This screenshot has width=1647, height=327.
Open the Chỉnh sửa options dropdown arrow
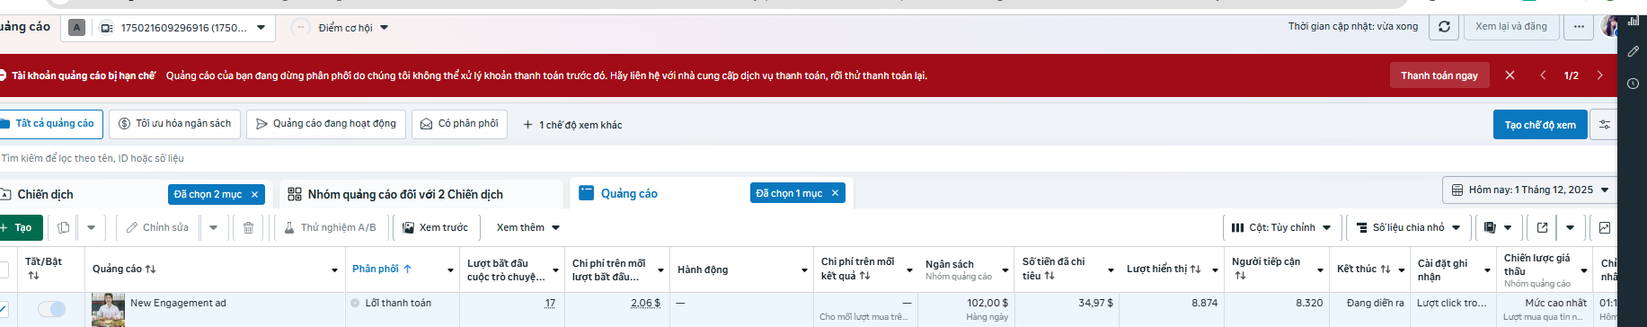tap(213, 227)
